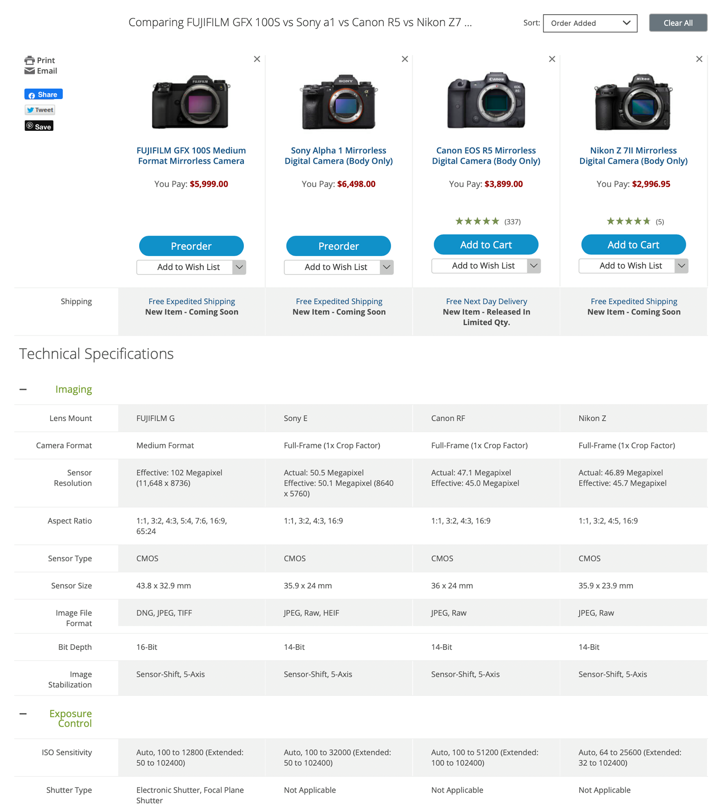
Task: Click the Email envelope icon
Action: [29, 71]
